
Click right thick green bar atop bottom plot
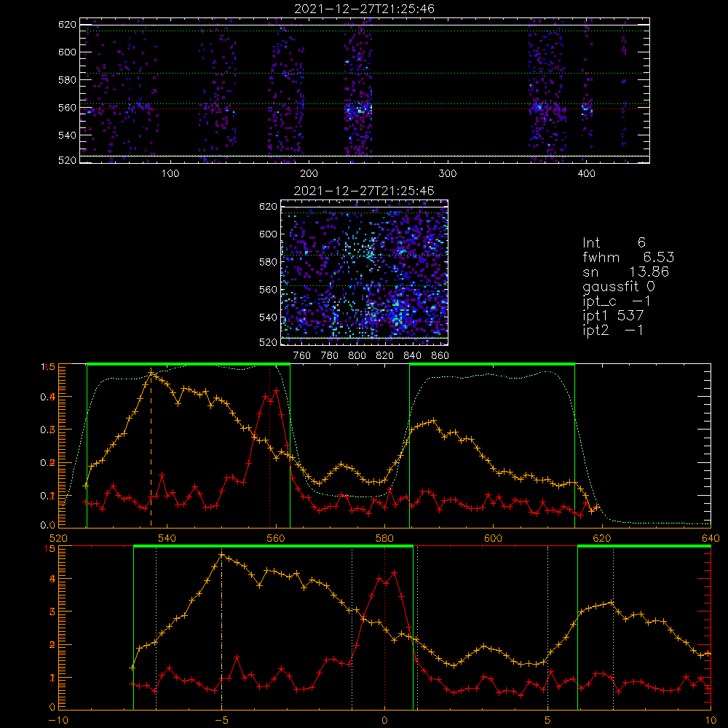644,546
